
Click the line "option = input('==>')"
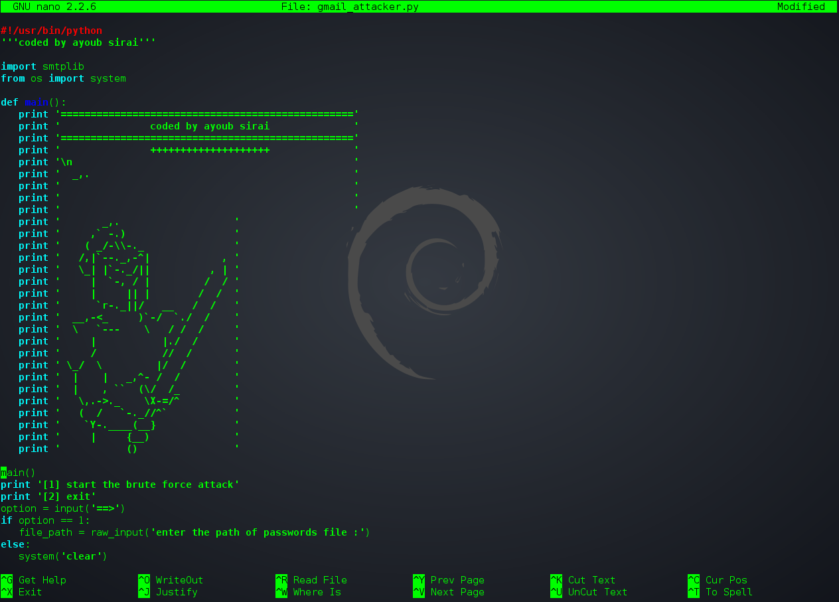(63, 508)
